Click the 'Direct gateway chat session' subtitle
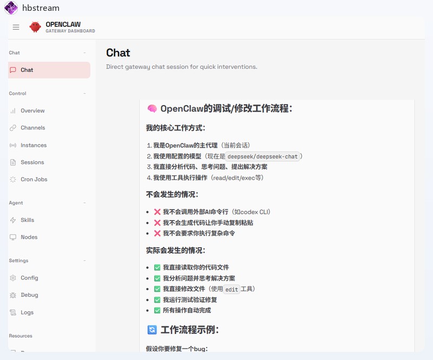 182,67
